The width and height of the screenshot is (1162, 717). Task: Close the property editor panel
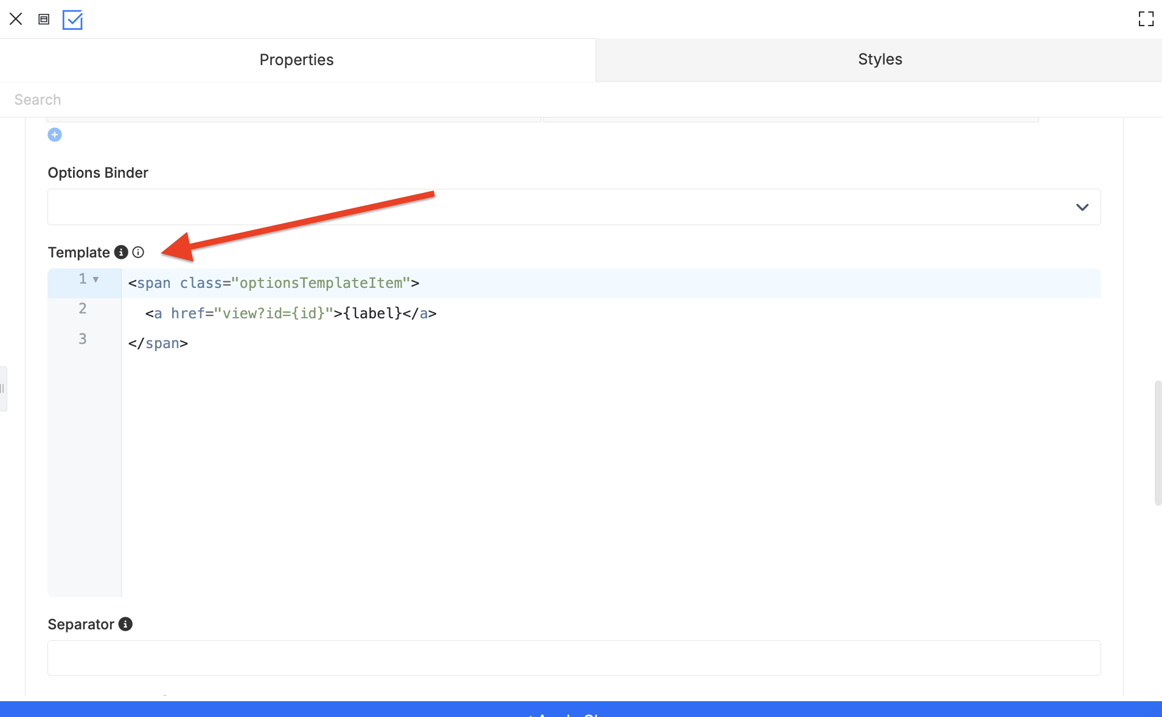(x=16, y=19)
